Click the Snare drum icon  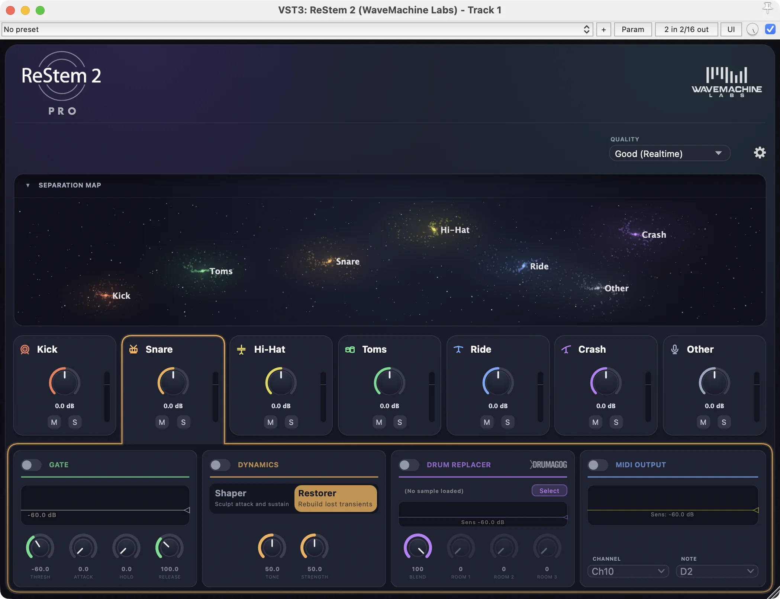pos(133,349)
